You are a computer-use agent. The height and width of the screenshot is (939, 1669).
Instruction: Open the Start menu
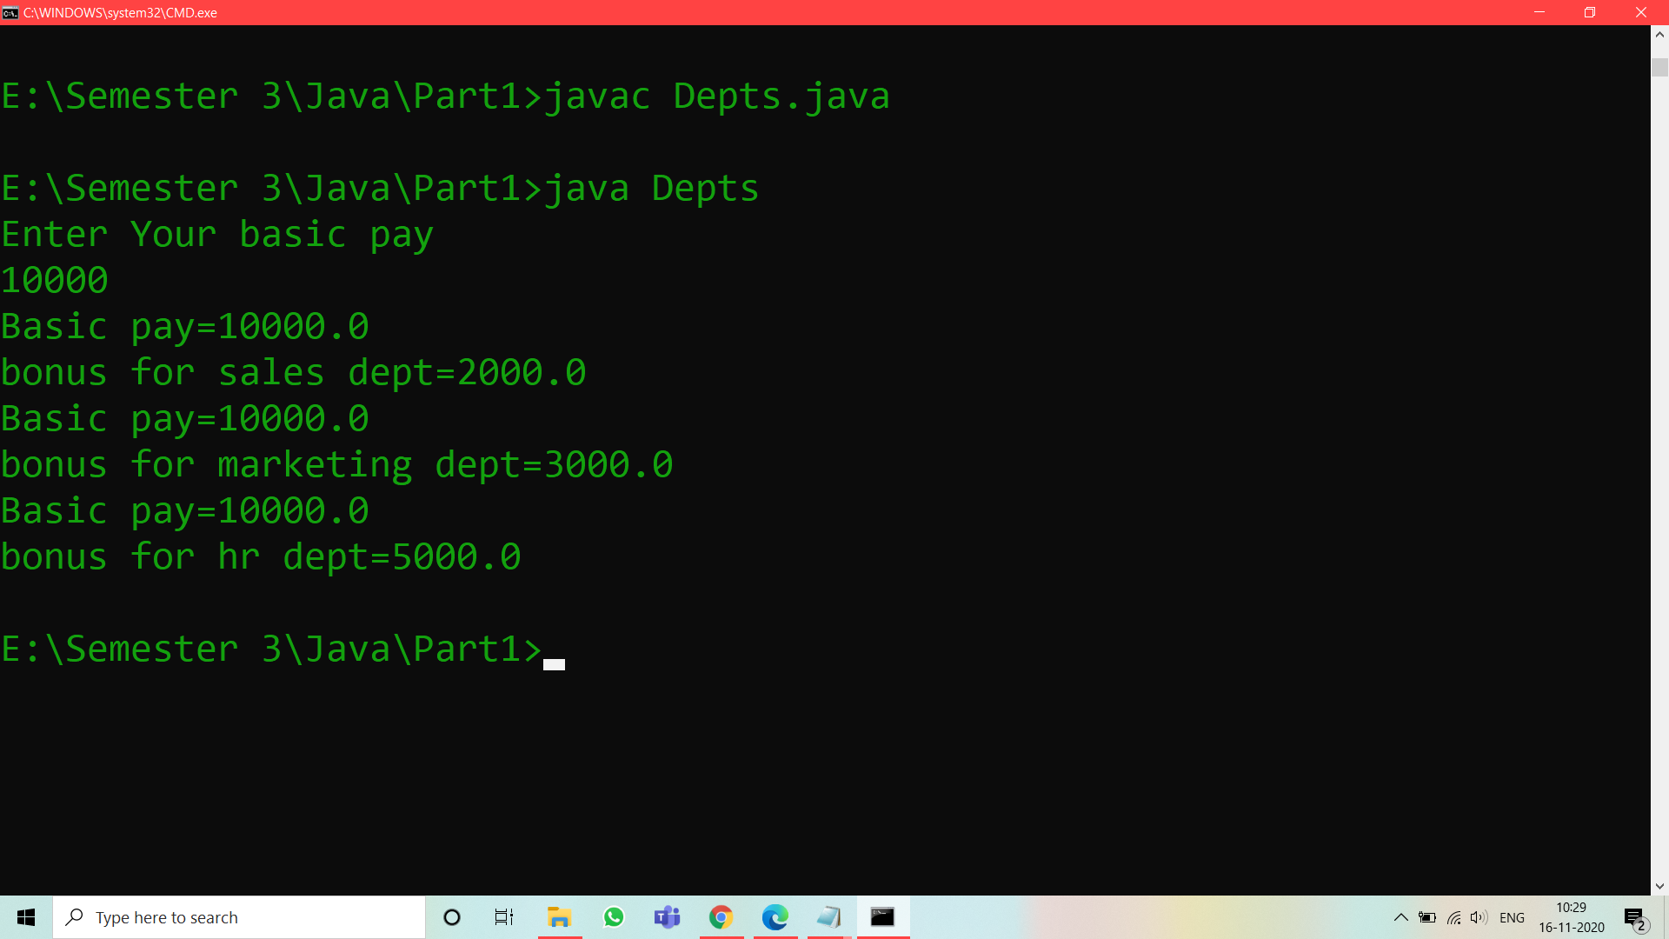coord(25,916)
